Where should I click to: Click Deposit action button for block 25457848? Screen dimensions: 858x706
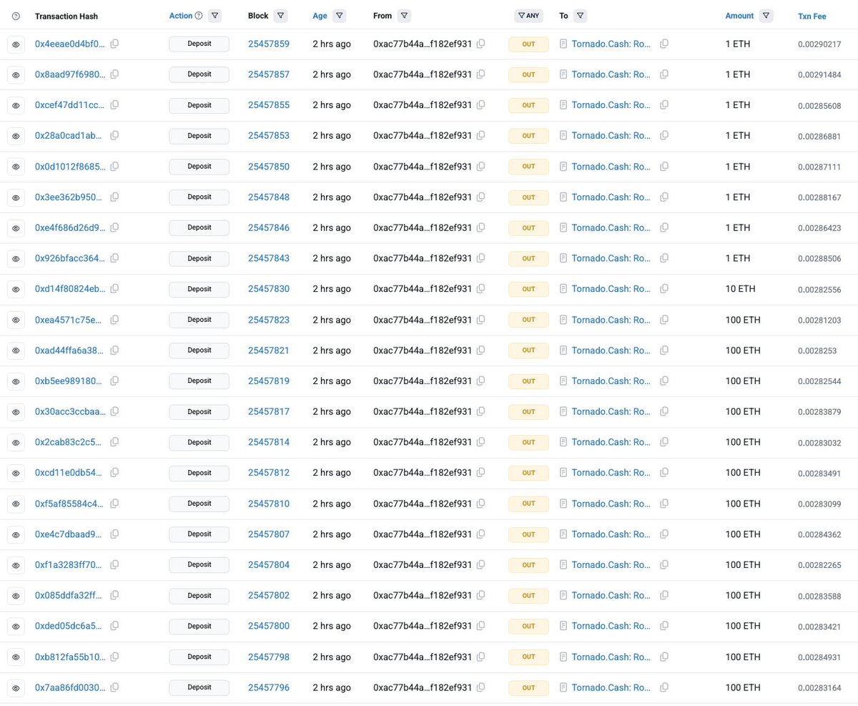[199, 197]
